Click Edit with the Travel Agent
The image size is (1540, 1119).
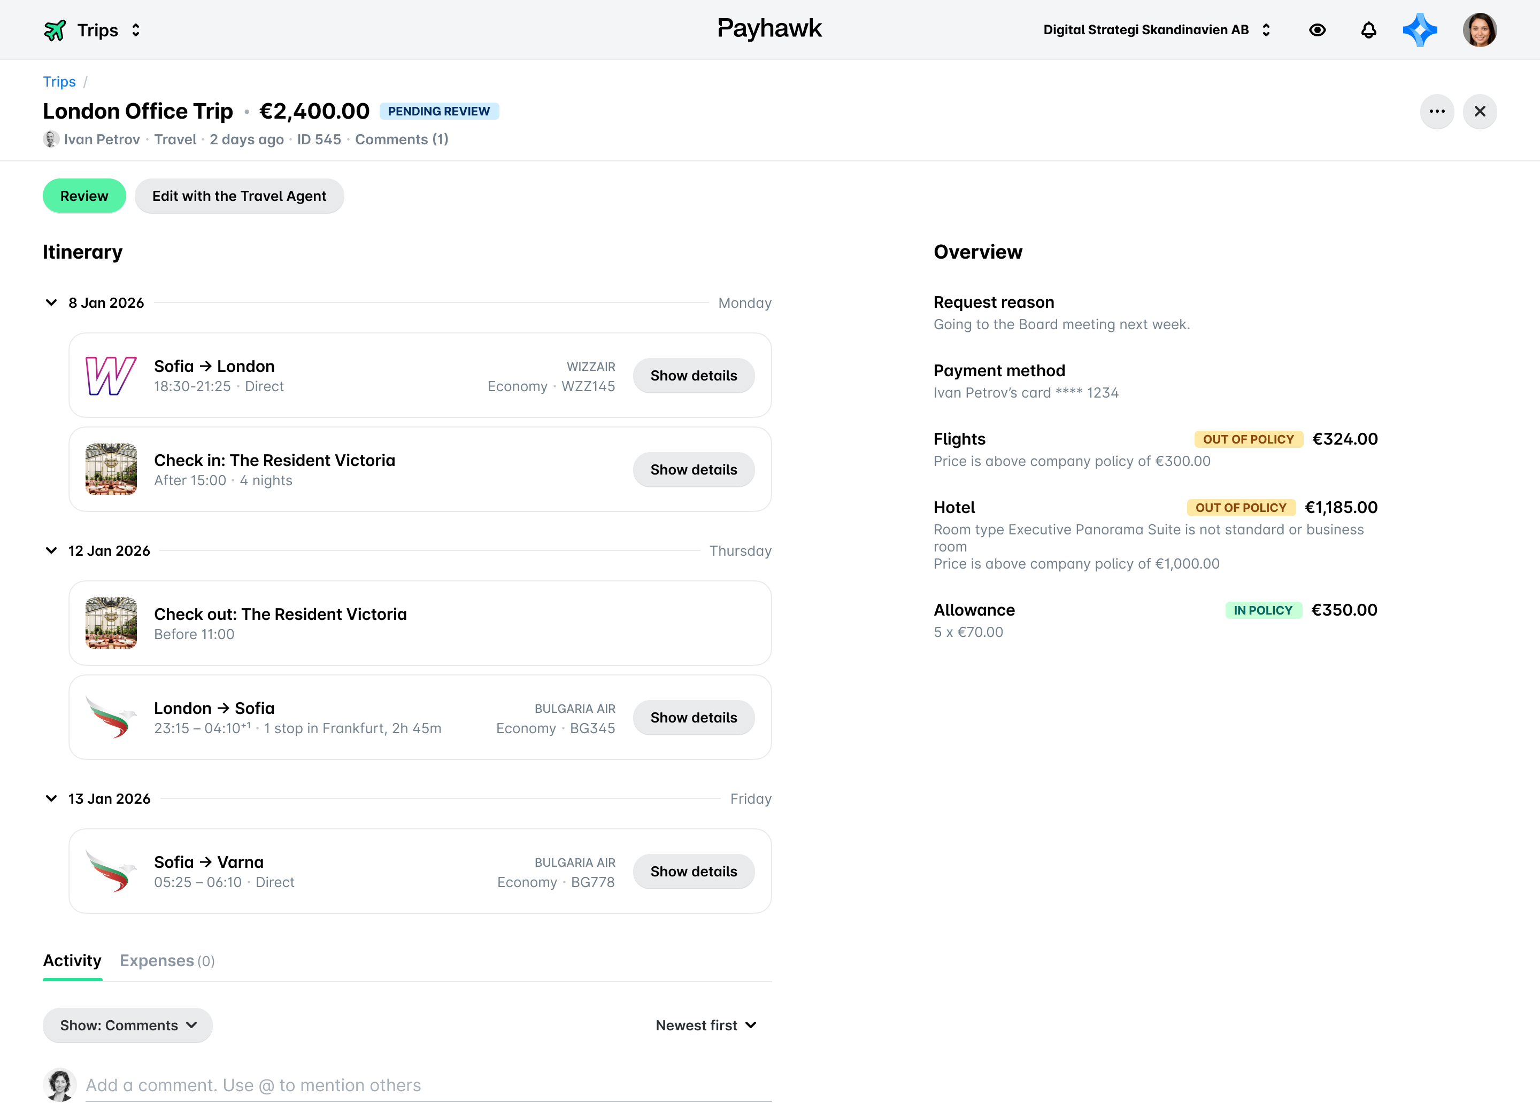pyautogui.click(x=239, y=196)
